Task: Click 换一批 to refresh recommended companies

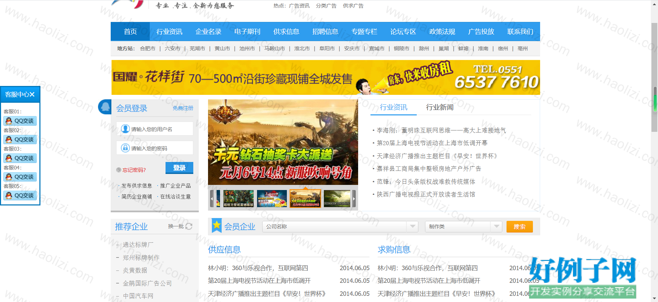Action: [x=176, y=226]
